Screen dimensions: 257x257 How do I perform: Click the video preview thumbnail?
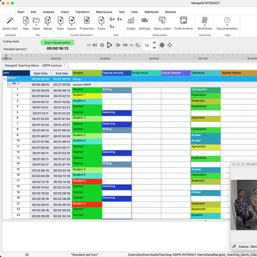[244, 205]
